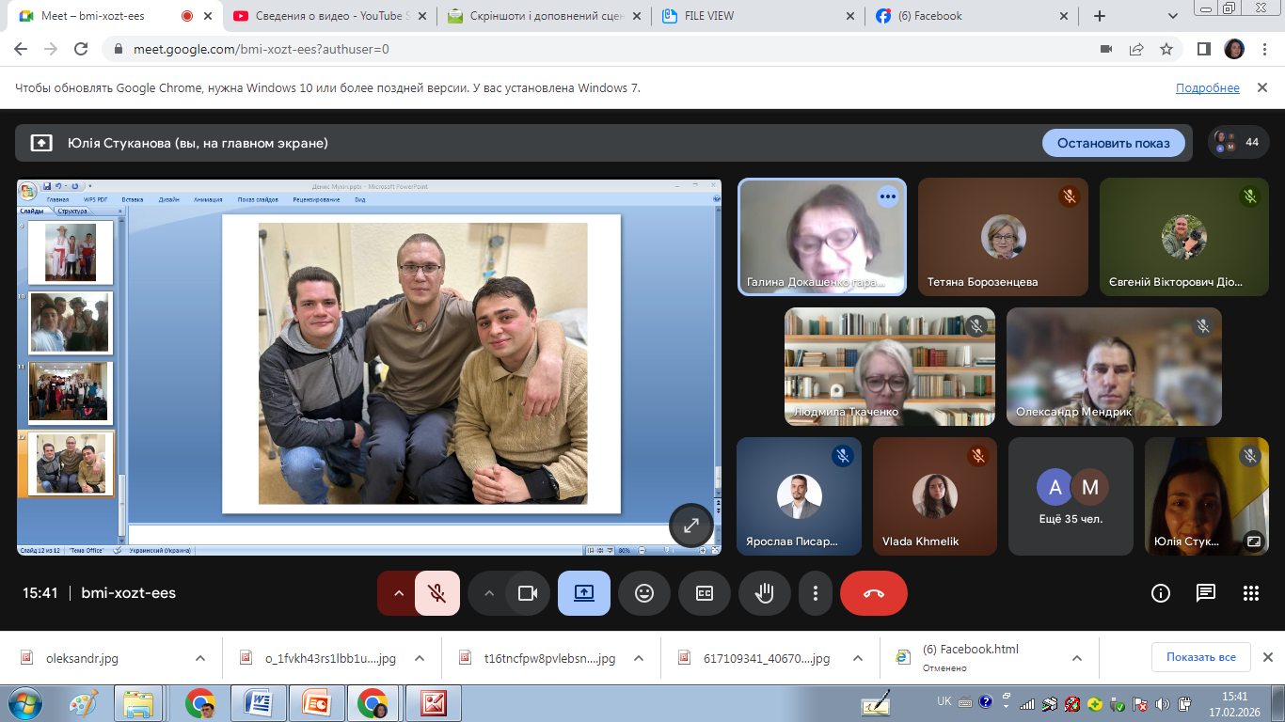
Task: Expand audio settings chevron beside microphone
Action: [398, 593]
